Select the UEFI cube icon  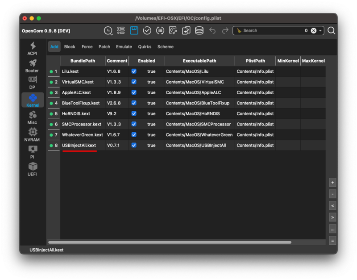click(x=32, y=169)
